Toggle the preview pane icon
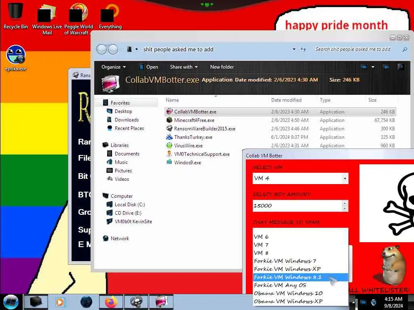Viewport: 414px width, 310px height. point(386,67)
